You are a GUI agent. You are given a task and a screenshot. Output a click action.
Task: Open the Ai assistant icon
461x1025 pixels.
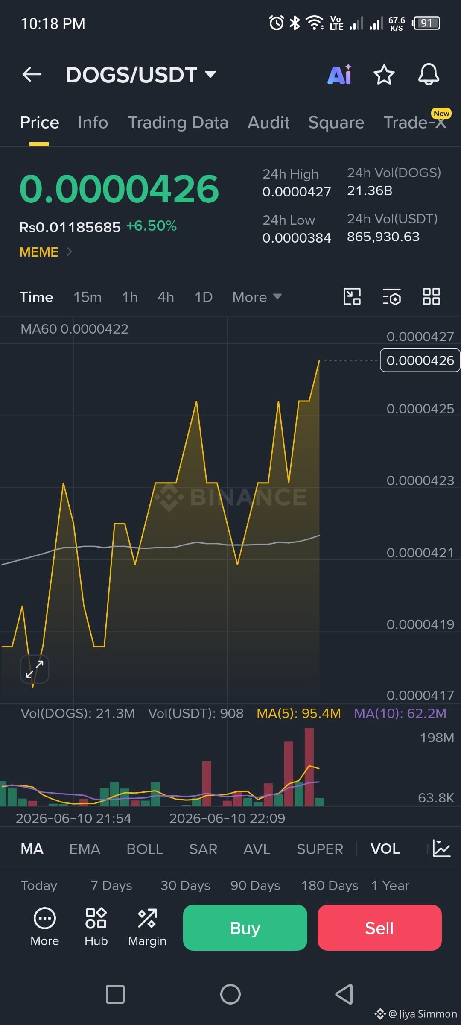pos(340,74)
